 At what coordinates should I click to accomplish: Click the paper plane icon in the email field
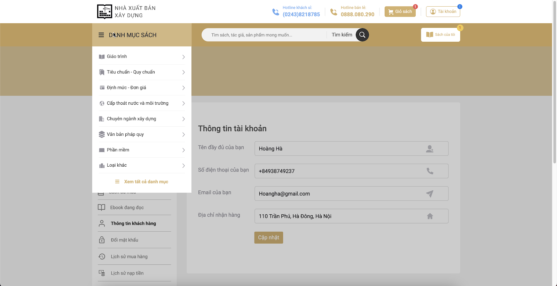pyautogui.click(x=430, y=193)
